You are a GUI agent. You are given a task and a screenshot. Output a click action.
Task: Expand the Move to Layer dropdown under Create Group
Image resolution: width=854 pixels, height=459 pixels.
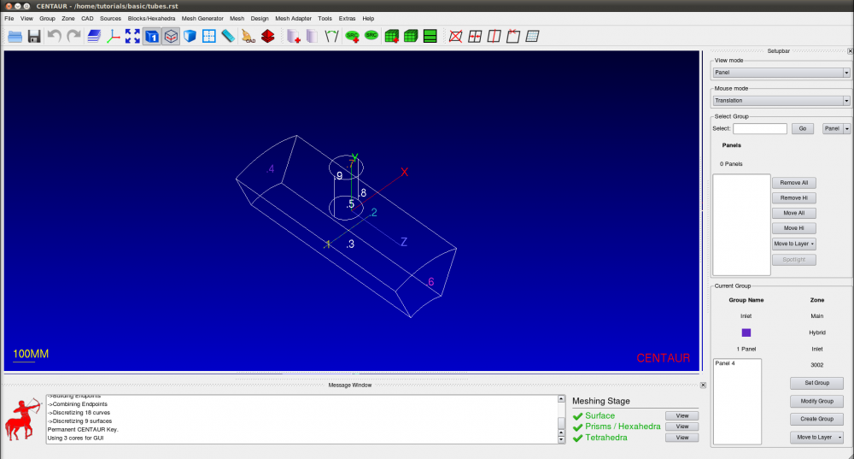point(817,437)
